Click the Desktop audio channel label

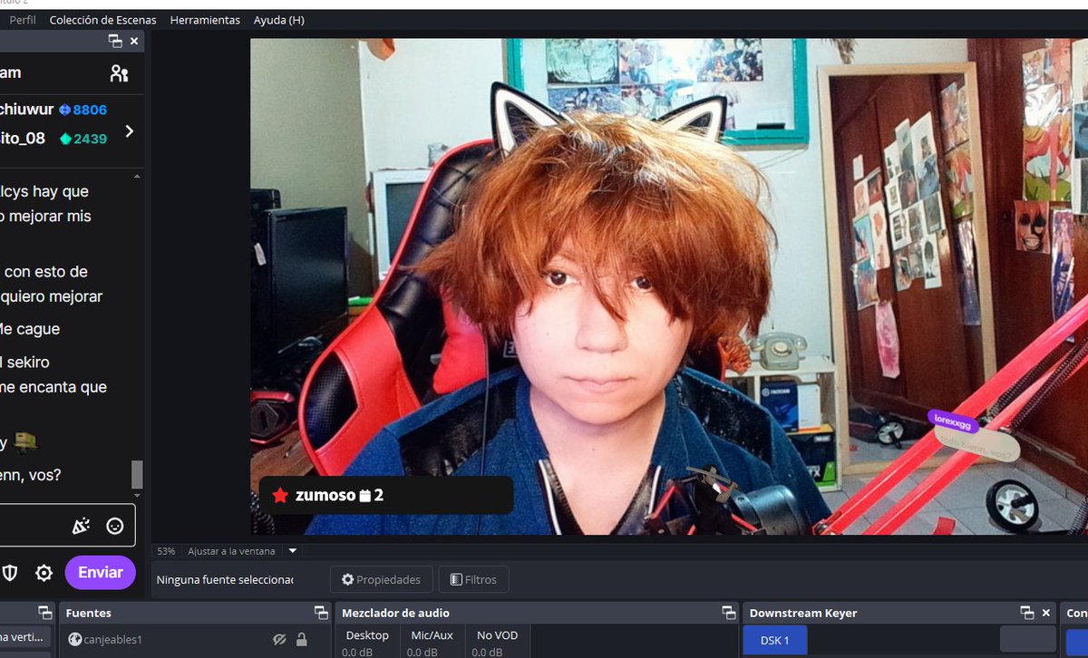(367, 635)
